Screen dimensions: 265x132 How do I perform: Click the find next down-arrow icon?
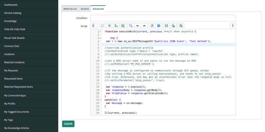137,25
